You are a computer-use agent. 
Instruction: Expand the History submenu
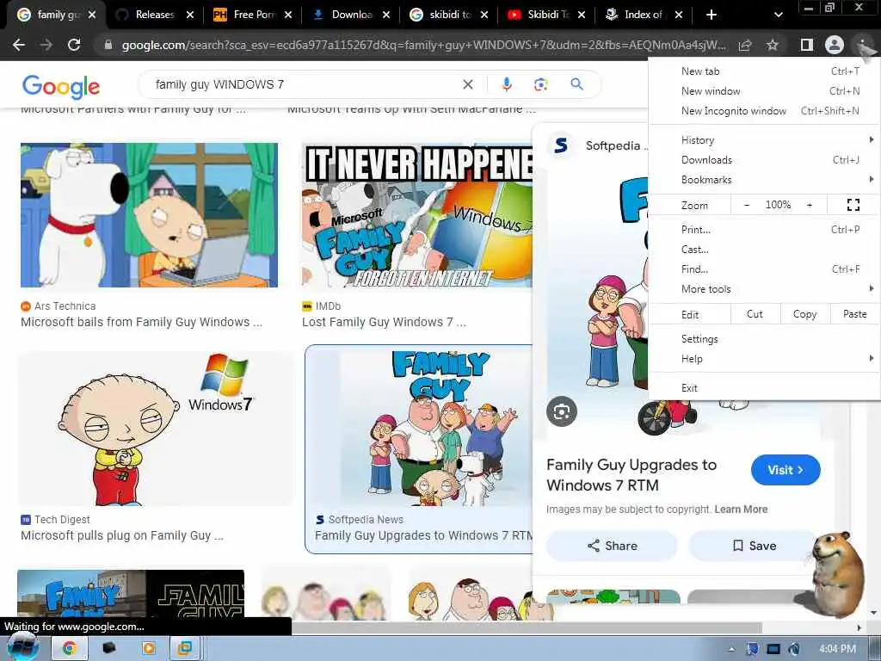(x=764, y=140)
